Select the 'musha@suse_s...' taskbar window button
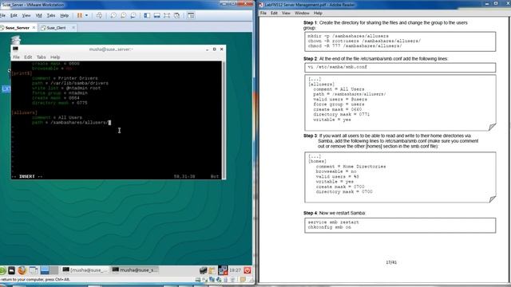 point(135,270)
